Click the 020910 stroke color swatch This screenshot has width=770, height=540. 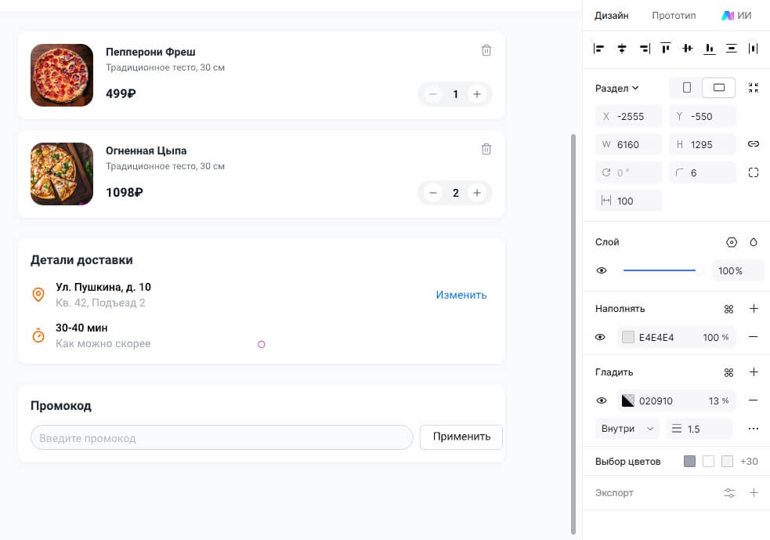pos(628,400)
